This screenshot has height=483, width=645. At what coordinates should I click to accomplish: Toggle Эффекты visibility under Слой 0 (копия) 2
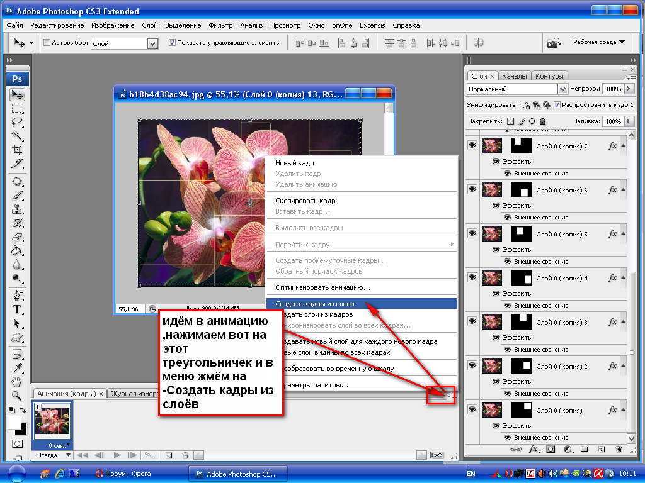pyautogui.click(x=496, y=381)
